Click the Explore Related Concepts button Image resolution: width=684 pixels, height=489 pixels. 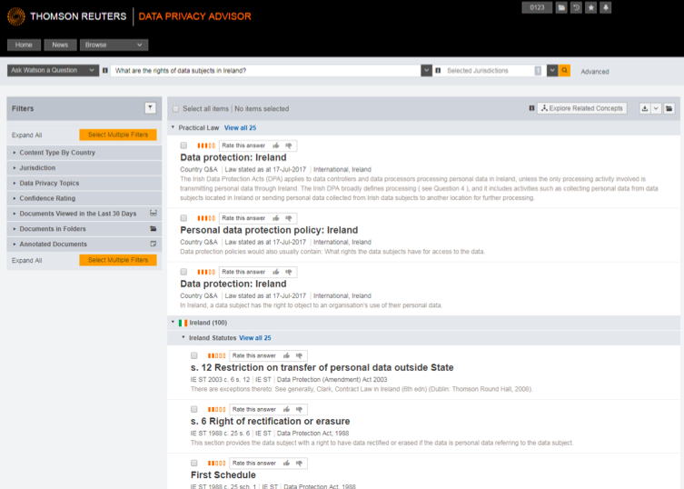(x=581, y=108)
